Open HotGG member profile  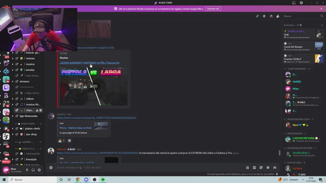pos(304,82)
